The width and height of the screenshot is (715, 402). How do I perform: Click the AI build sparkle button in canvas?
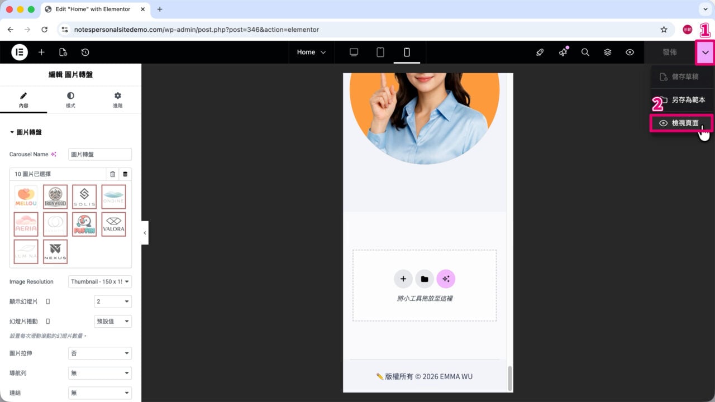pyautogui.click(x=446, y=279)
